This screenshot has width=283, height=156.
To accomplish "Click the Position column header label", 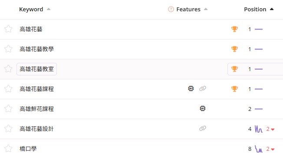I will (x=255, y=9).
